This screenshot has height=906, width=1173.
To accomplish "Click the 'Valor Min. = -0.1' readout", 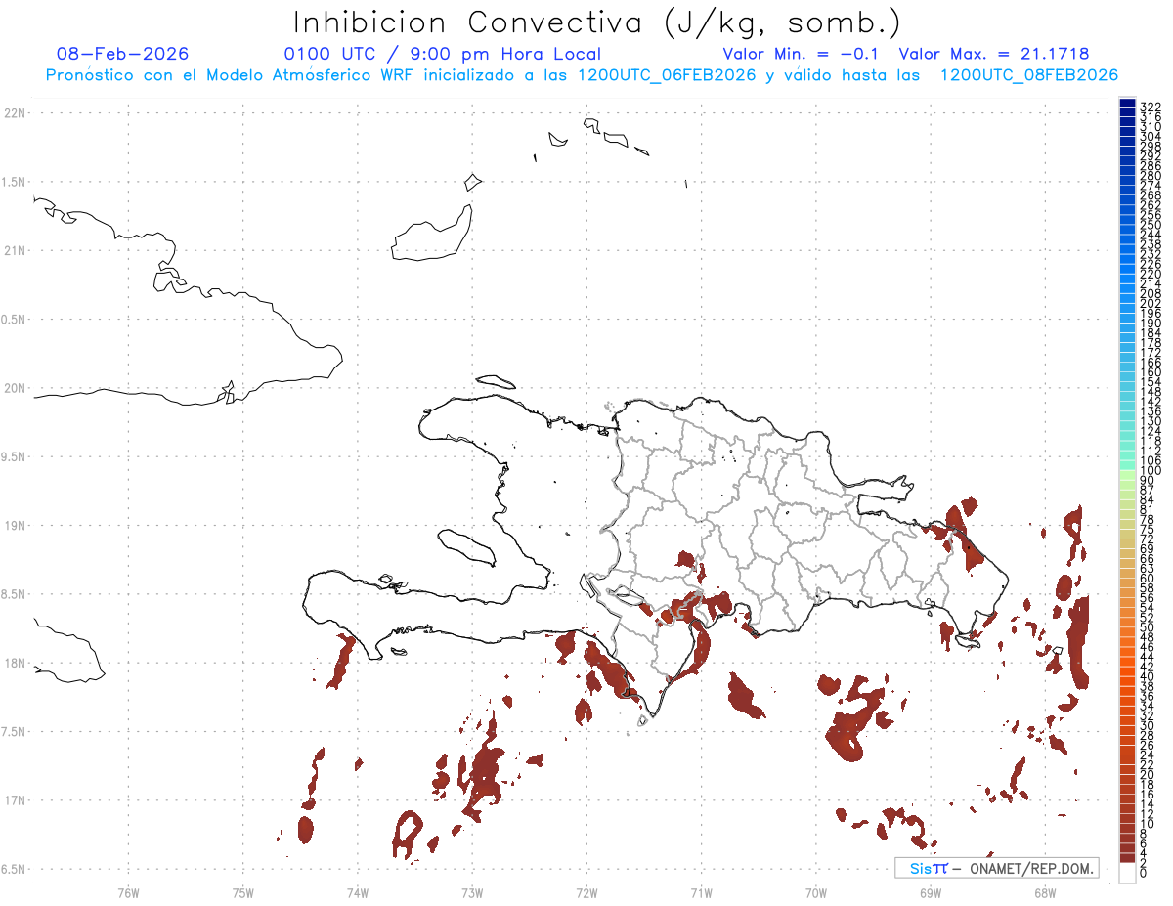I will 803,54.
